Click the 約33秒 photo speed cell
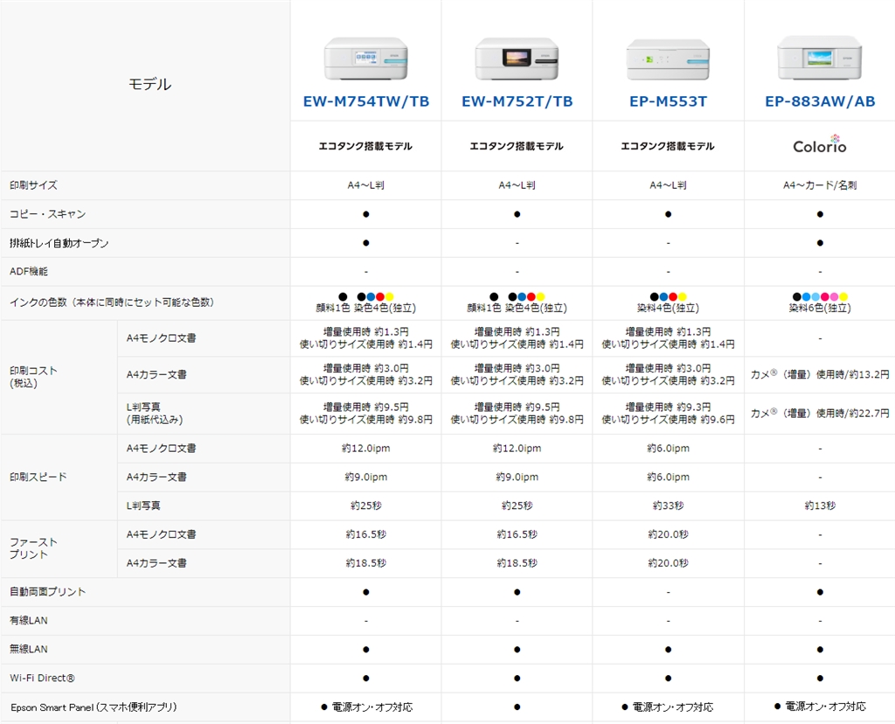The image size is (895, 724). [669, 506]
